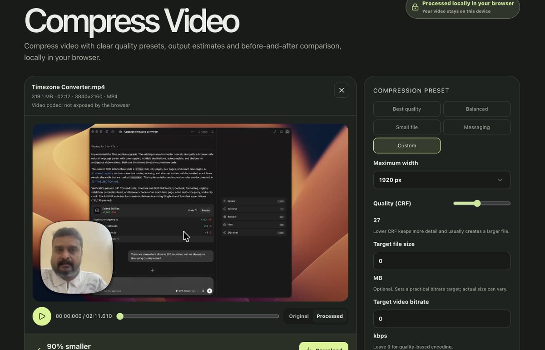This screenshot has height=350, width=545.
Task: Click the Quality (CRF) slider
Action: 482,203
